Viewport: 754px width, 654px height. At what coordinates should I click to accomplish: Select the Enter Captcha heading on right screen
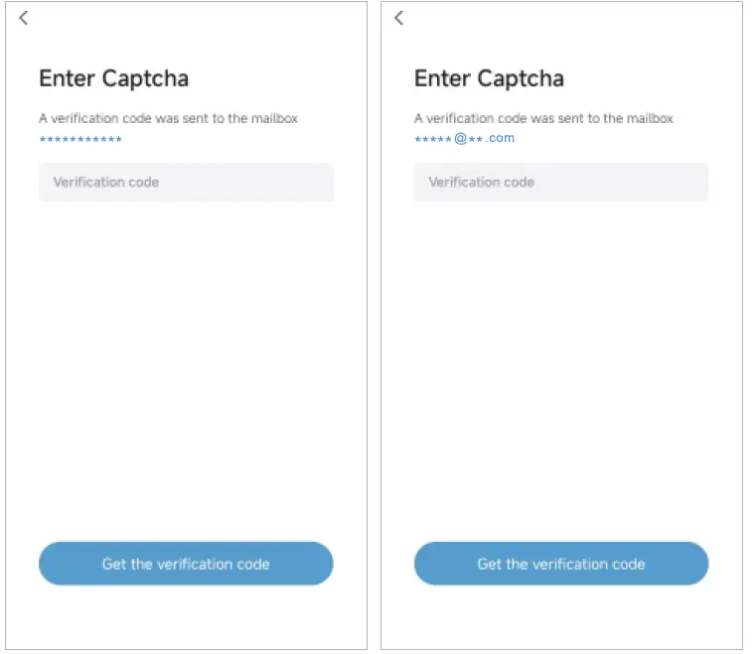click(x=489, y=78)
